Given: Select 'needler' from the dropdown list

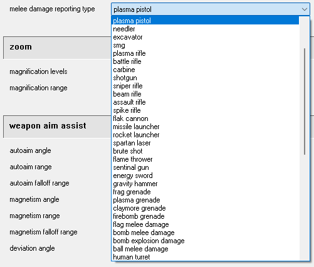Looking at the screenshot, I should [x=206, y=29].
